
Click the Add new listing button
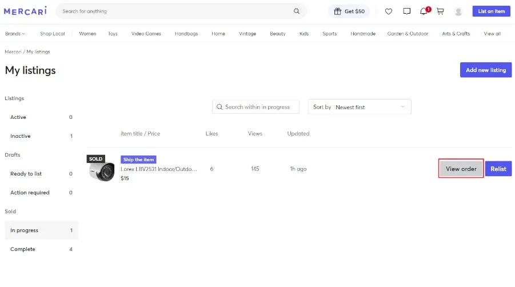coord(486,70)
